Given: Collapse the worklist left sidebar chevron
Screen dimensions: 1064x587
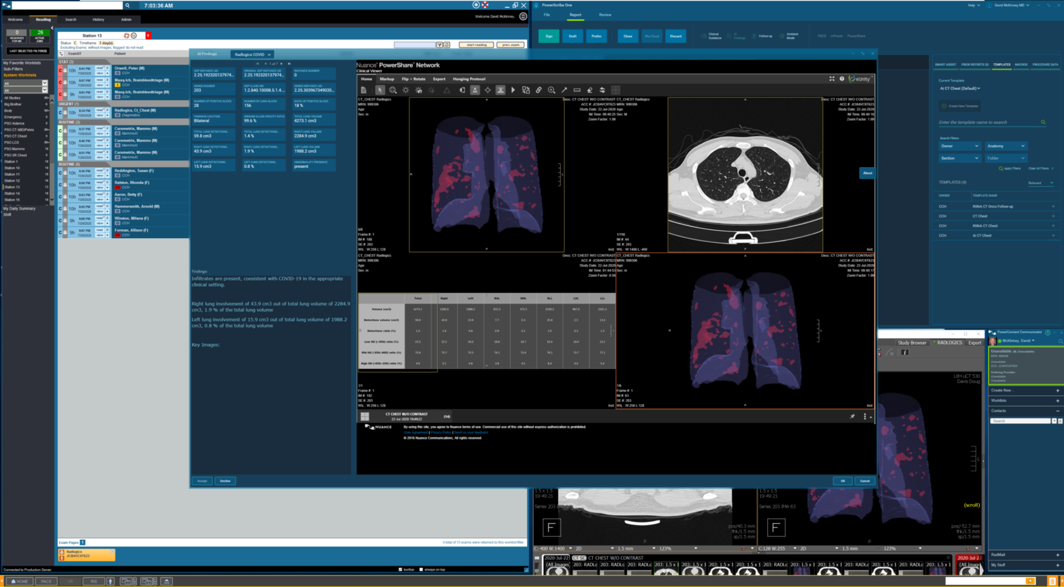Looking at the screenshot, I should click(52, 28).
